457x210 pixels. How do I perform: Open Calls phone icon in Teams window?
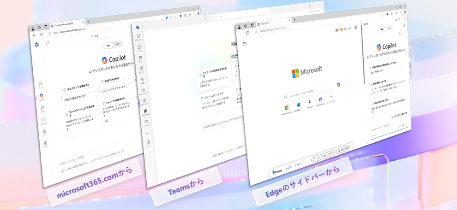pos(142,79)
